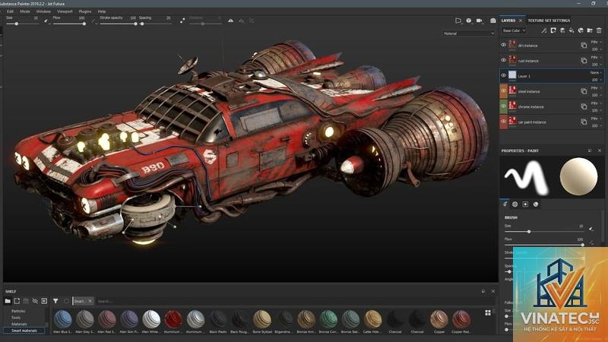Click the Shelf folder icon
Screen dimensions: 608x342
[x=8, y=301]
